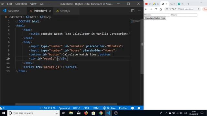The height and width of the screenshot is (116, 207).
Task: Click the feedback smiley icon
Action: click(x=133, y=108)
